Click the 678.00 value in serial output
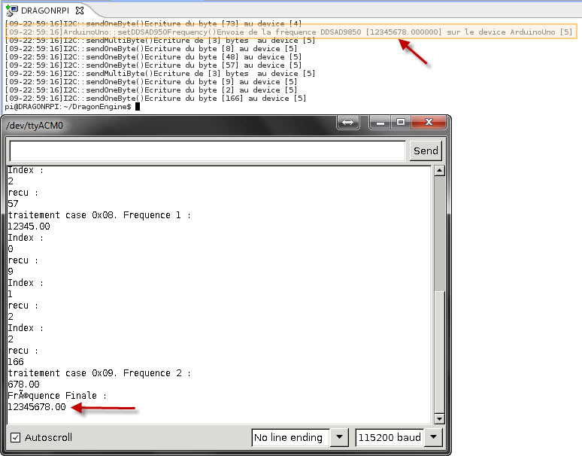This screenshot has width=582, height=456. coord(23,385)
